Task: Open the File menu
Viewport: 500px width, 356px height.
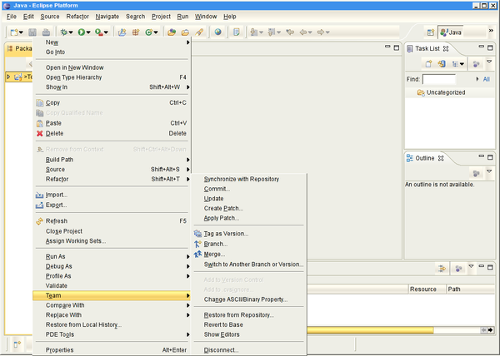Action: point(11,17)
